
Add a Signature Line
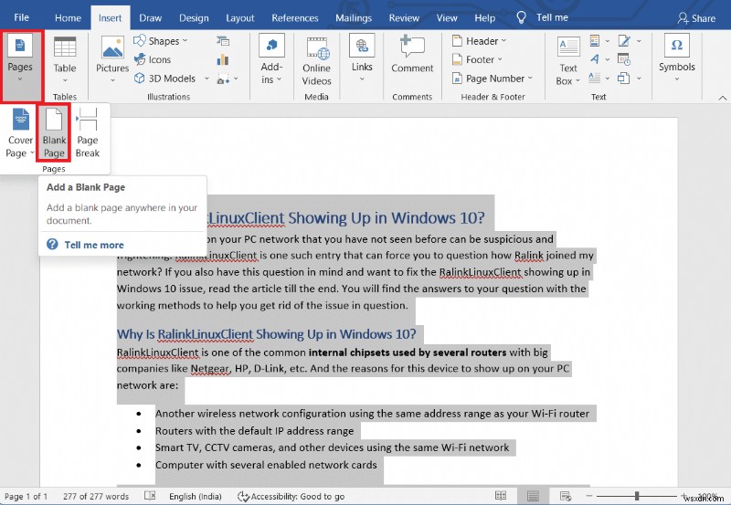(630, 41)
